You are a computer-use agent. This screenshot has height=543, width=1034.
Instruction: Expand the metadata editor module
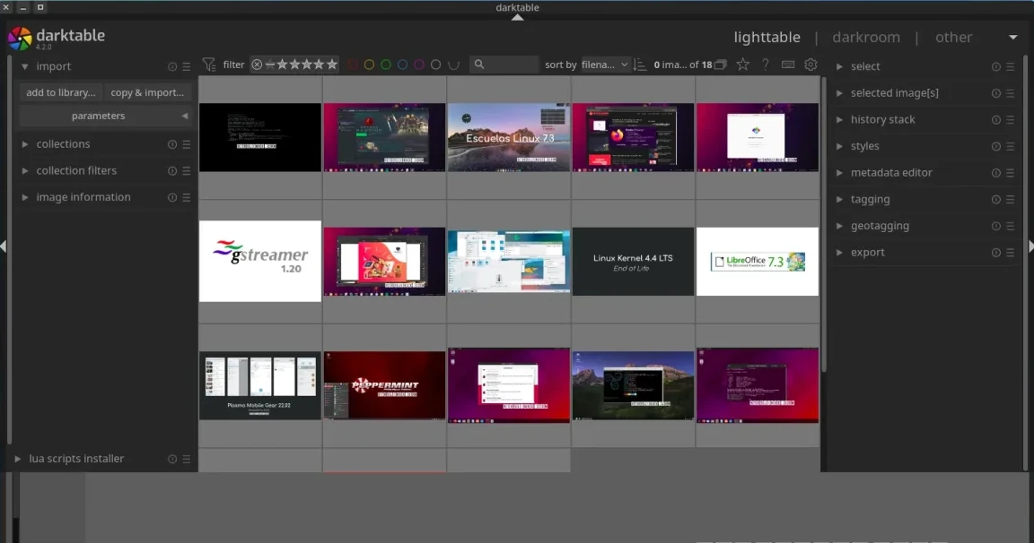839,172
